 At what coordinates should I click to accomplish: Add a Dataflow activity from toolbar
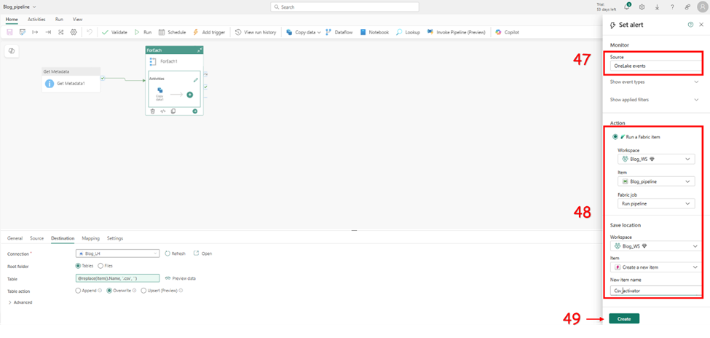340,32
